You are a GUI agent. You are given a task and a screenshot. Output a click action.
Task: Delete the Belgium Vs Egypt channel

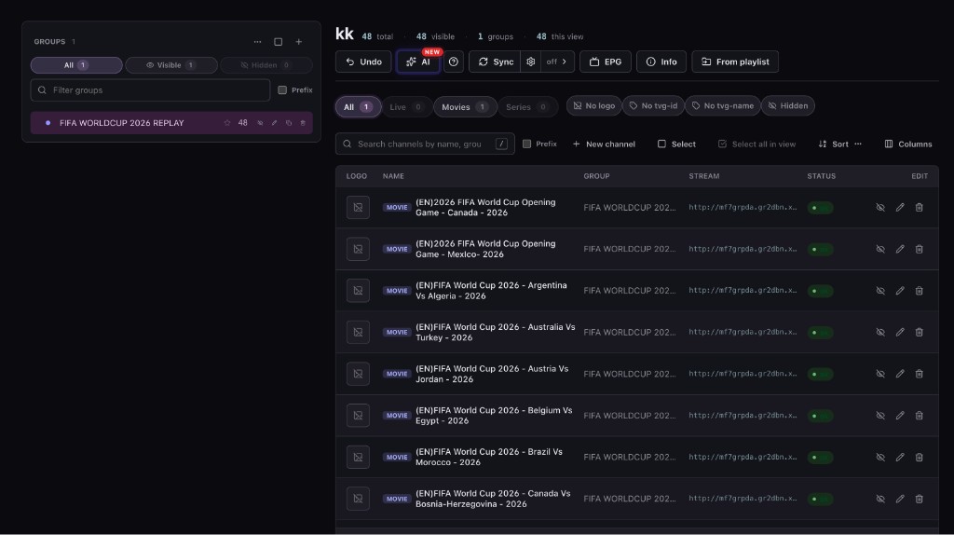coord(920,416)
